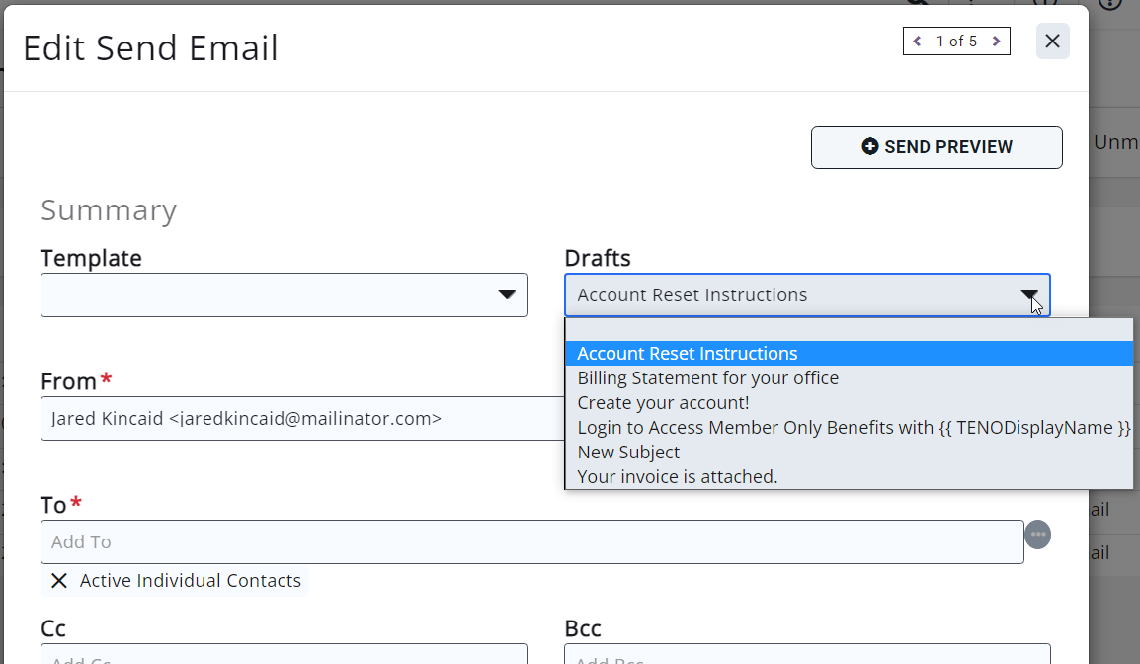Select Login to Access Member Only Benefits draft

854,428
